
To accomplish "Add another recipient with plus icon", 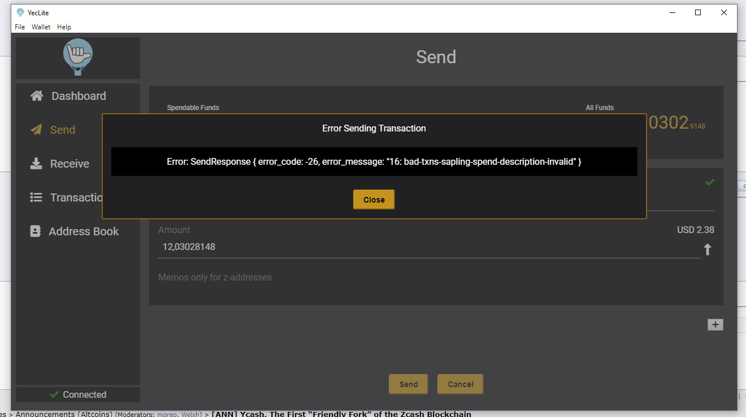I will [715, 324].
